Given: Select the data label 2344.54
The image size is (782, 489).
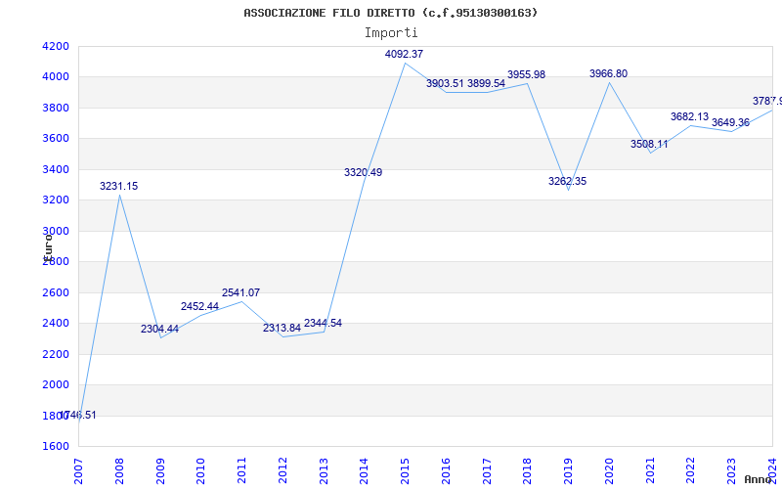Looking at the screenshot, I should [x=324, y=324].
